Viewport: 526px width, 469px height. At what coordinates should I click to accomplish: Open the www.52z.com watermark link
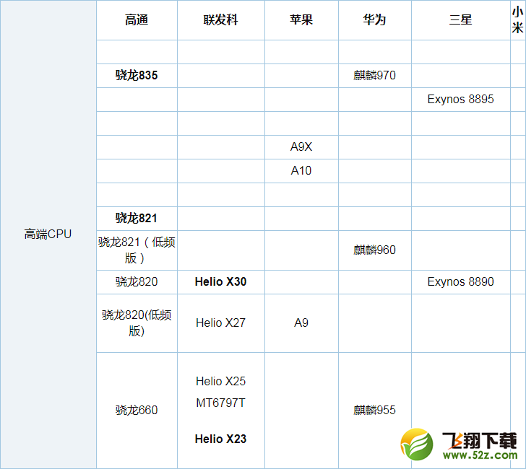[x=478, y=457]
